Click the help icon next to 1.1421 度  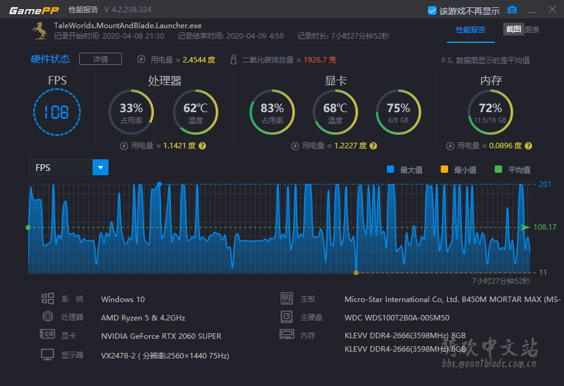[202, 146]
